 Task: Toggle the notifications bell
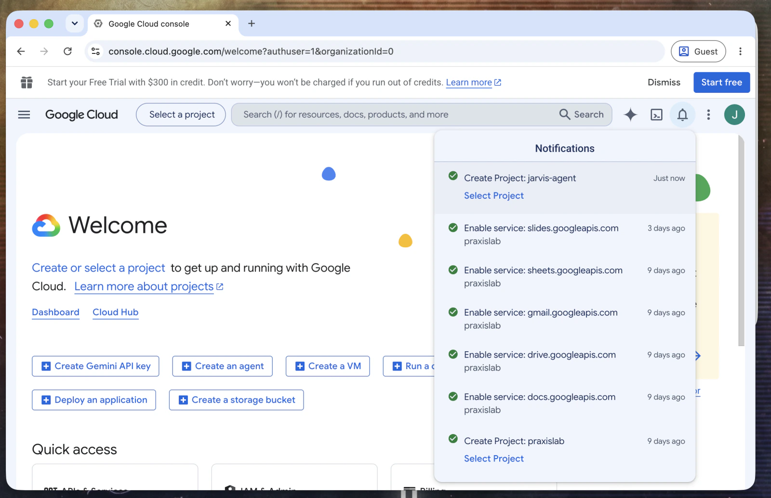(682, 115)
